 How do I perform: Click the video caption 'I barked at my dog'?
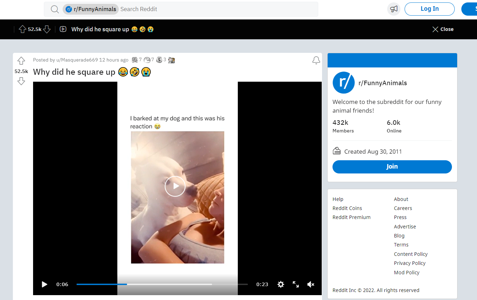(x=178, y=122)
